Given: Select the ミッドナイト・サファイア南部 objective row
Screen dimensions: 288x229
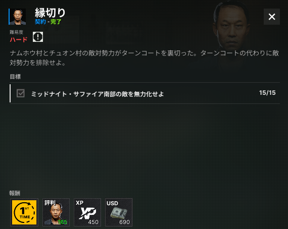Looking at the screenshot, I should [145, 93].
